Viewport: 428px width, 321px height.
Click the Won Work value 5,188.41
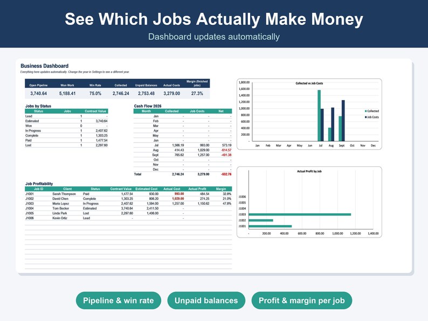pyautogui.click(x=67, y=93)
